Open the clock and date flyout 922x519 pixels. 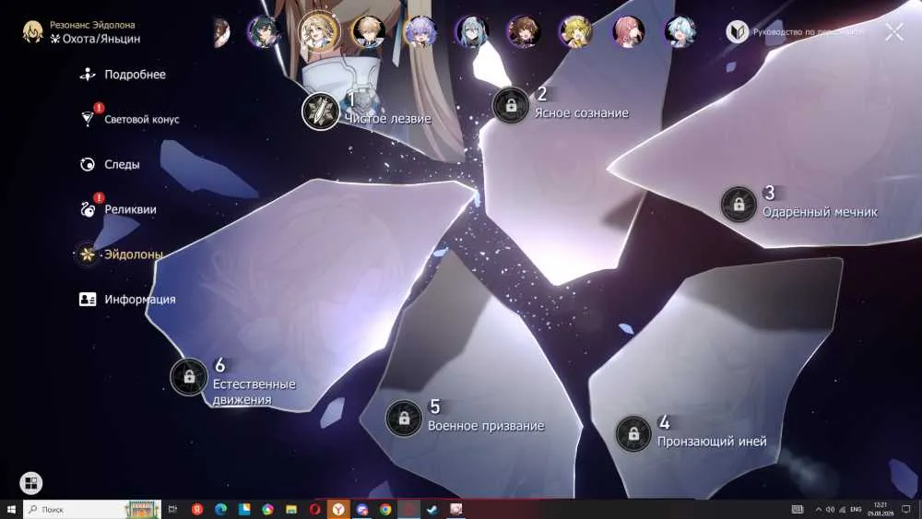click(881, 509)
